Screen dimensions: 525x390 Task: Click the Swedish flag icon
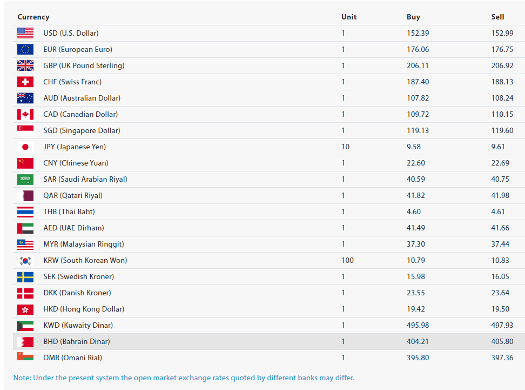point(25,276)
